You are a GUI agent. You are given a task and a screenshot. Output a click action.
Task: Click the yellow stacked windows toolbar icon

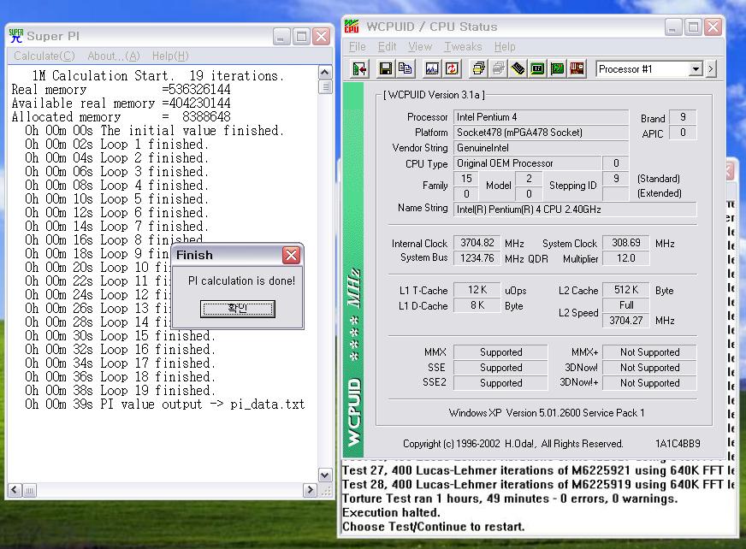pos(478,69)
